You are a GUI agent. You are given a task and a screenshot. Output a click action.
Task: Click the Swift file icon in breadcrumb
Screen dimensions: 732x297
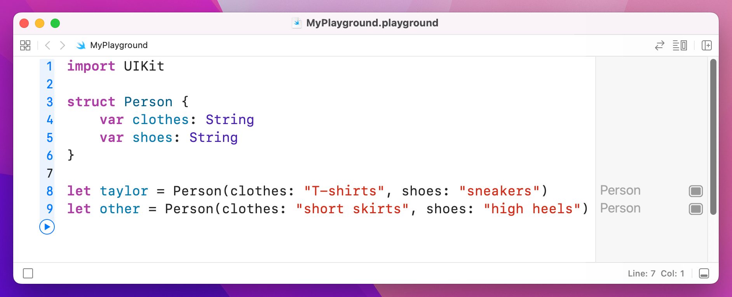[x=81, y=45]
